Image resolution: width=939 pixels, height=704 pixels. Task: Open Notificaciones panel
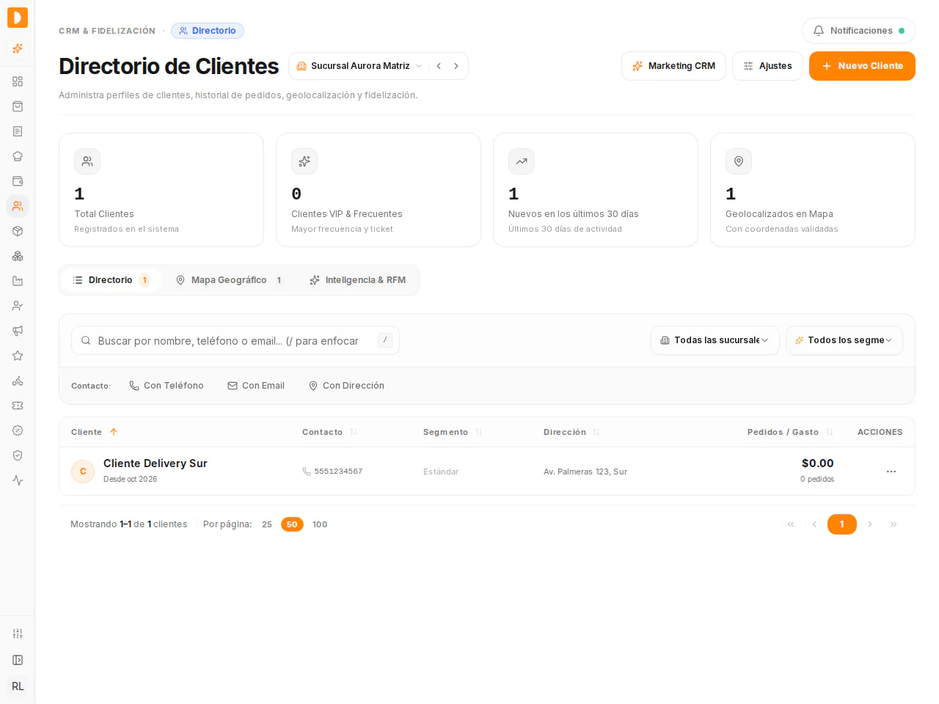pyautogui.click(x=858, y=31)
